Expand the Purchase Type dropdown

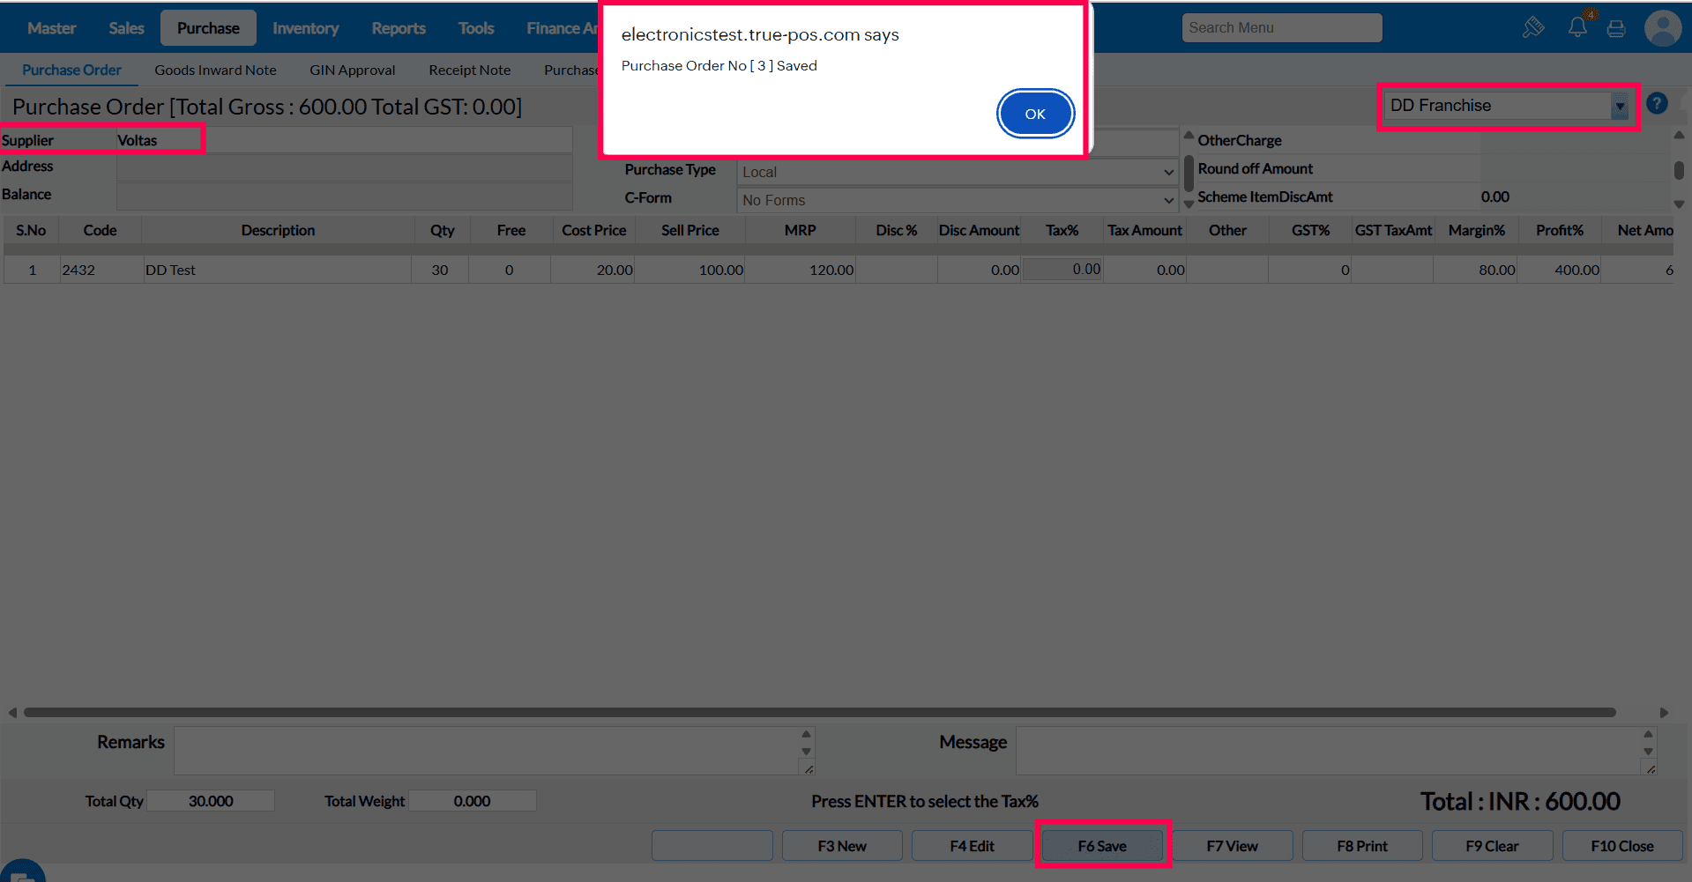(x=958, y=172)
